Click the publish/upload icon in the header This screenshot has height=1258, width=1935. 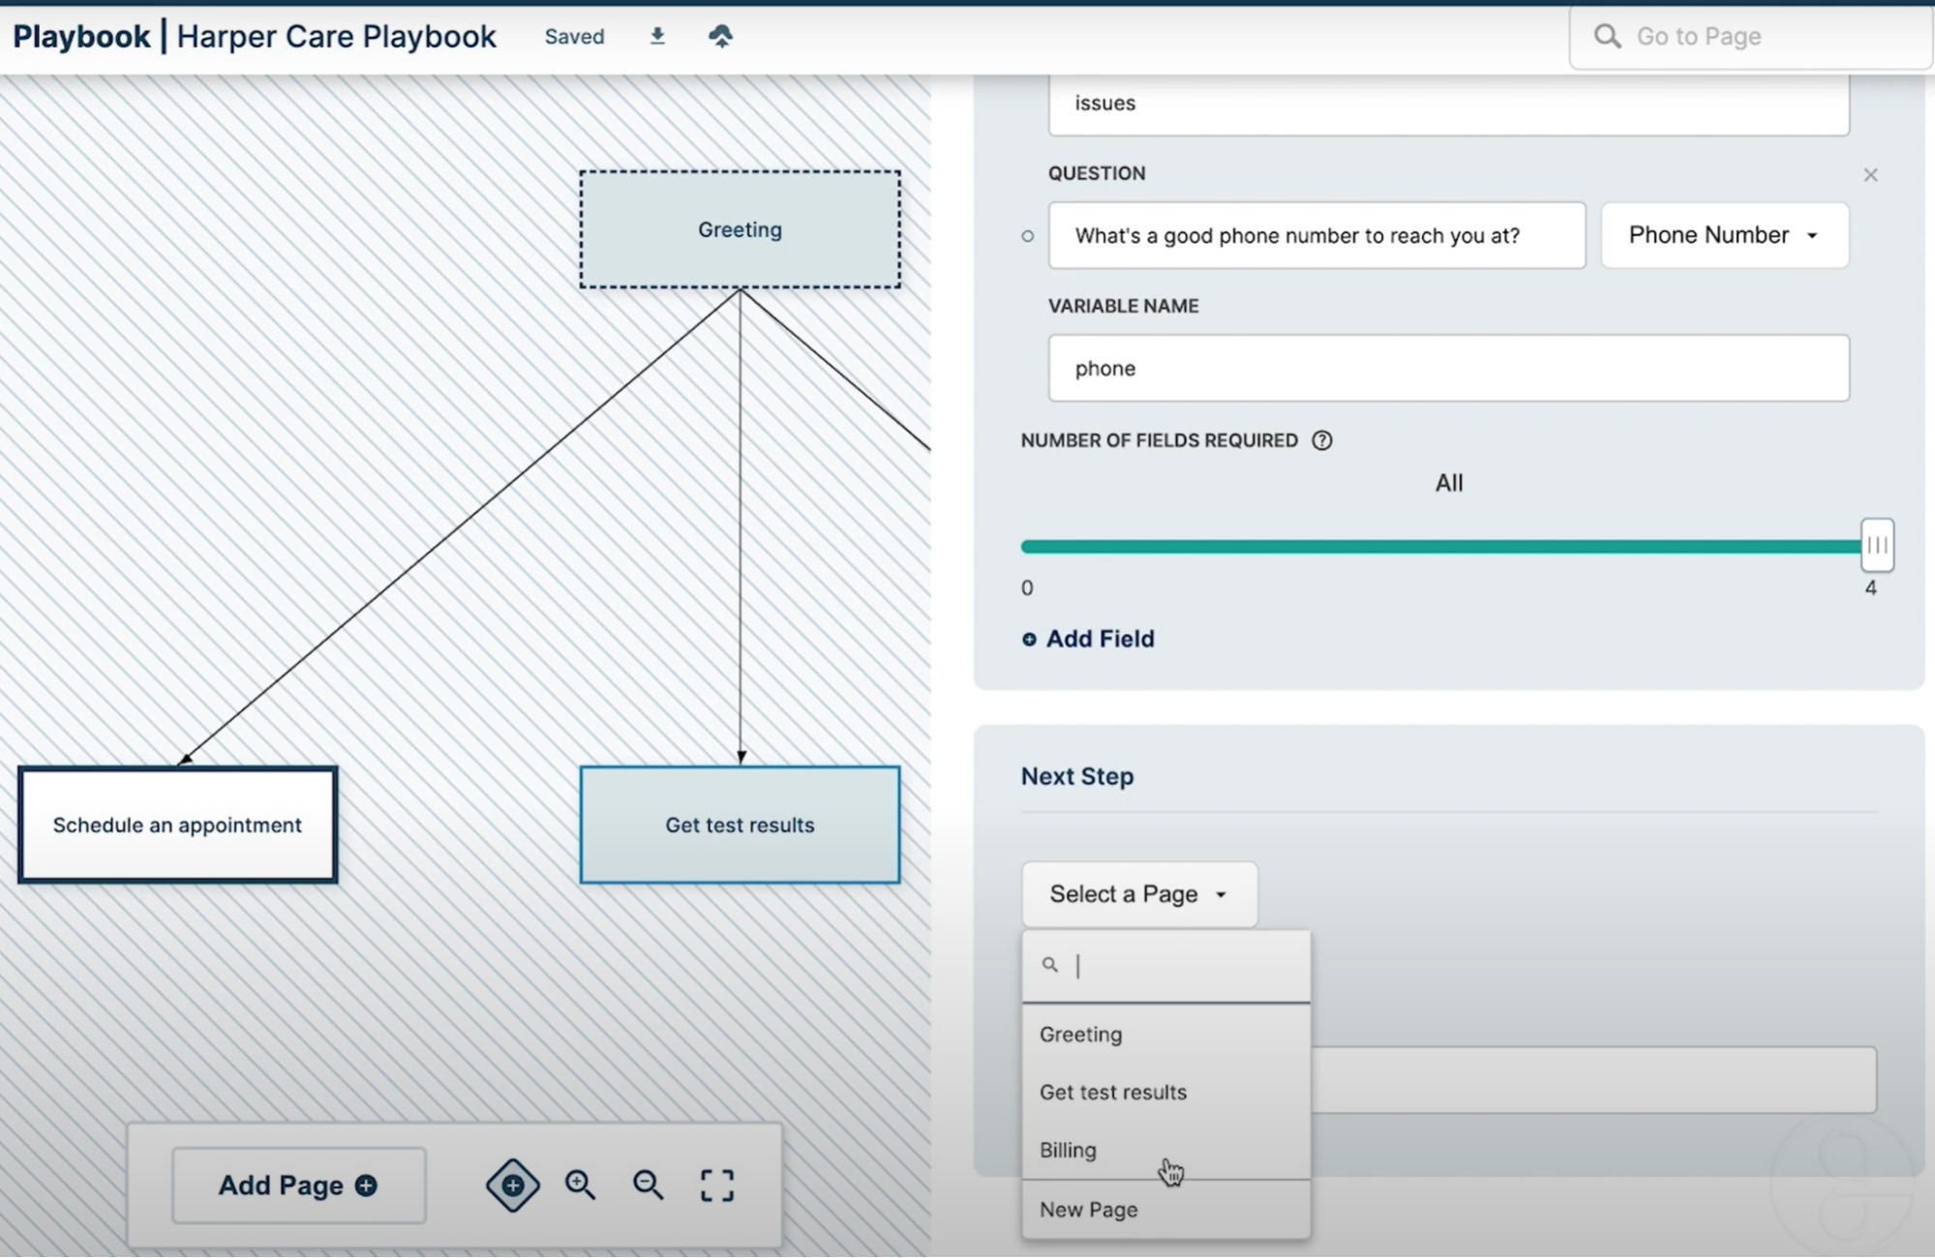720,36
